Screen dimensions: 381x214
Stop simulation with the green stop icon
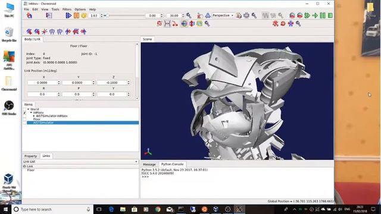tap(330, 15)
